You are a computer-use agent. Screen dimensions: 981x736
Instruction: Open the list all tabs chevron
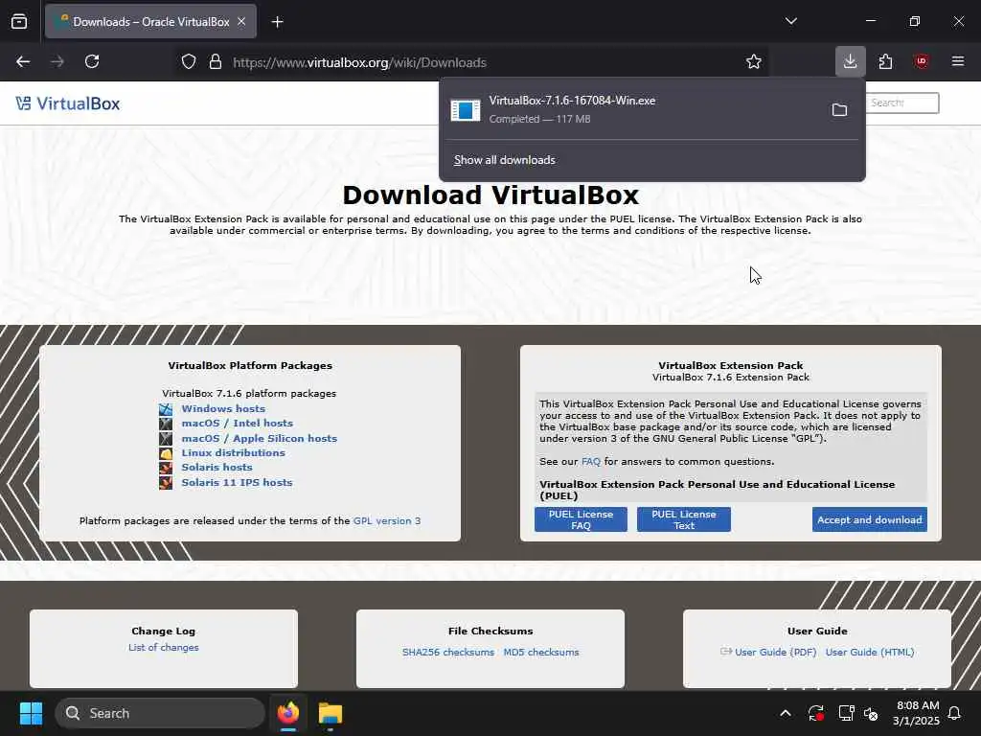(790, 21)
